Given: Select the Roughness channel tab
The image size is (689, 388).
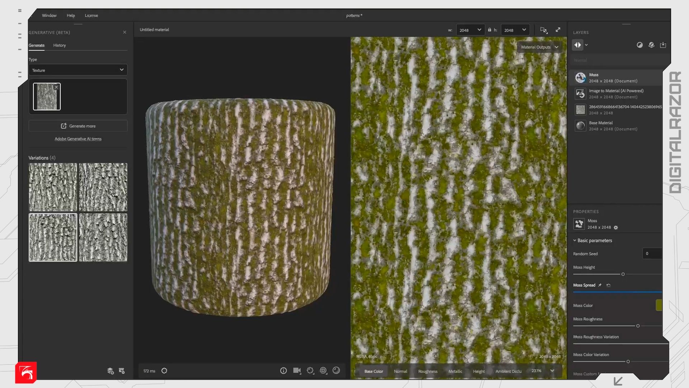Looking at the screenshot, I should [x=427, y=371].
